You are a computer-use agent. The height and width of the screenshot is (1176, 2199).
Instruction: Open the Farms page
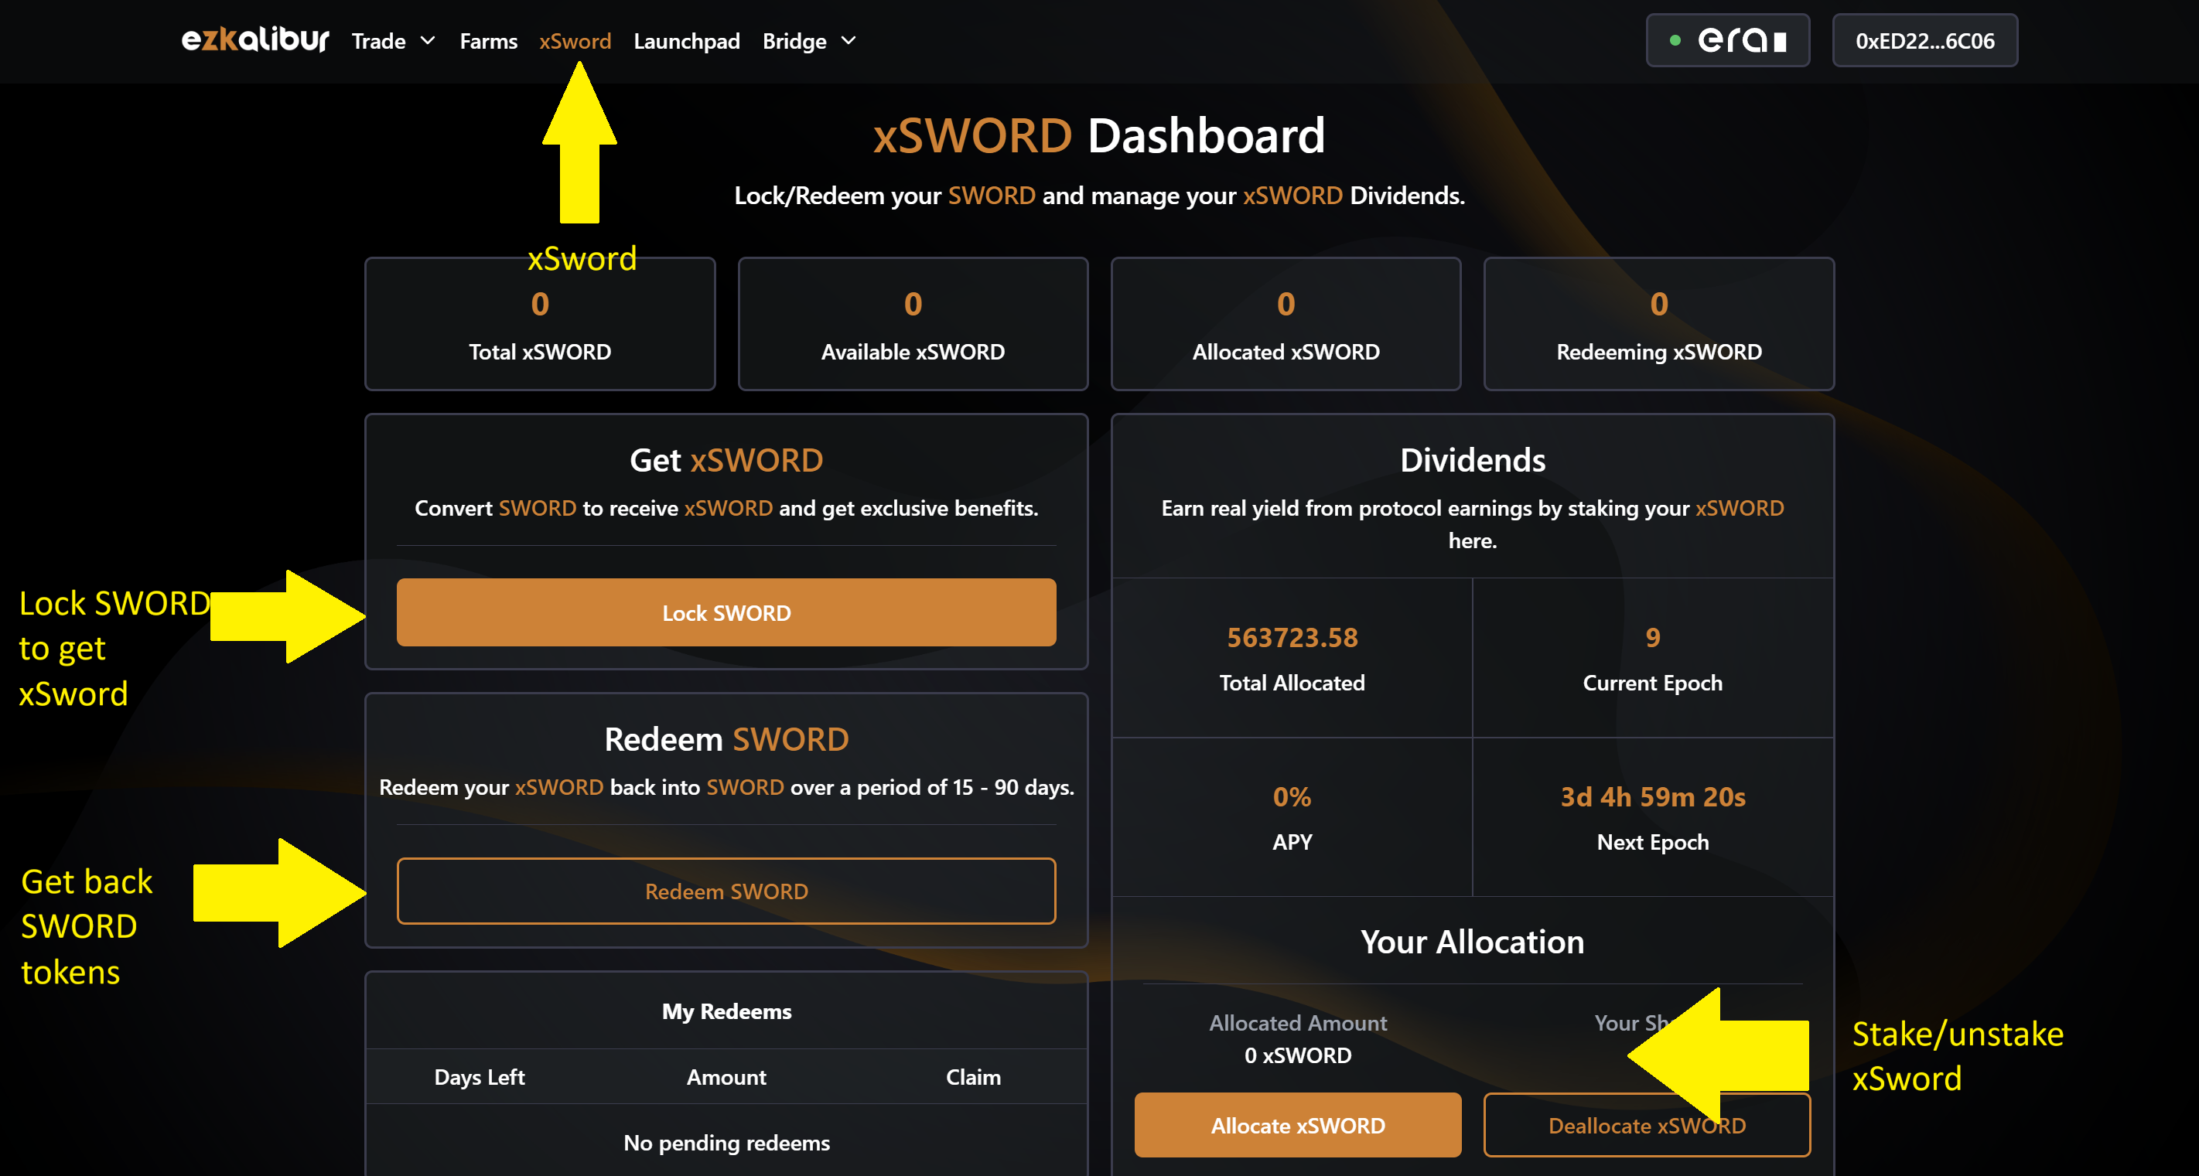488,41
